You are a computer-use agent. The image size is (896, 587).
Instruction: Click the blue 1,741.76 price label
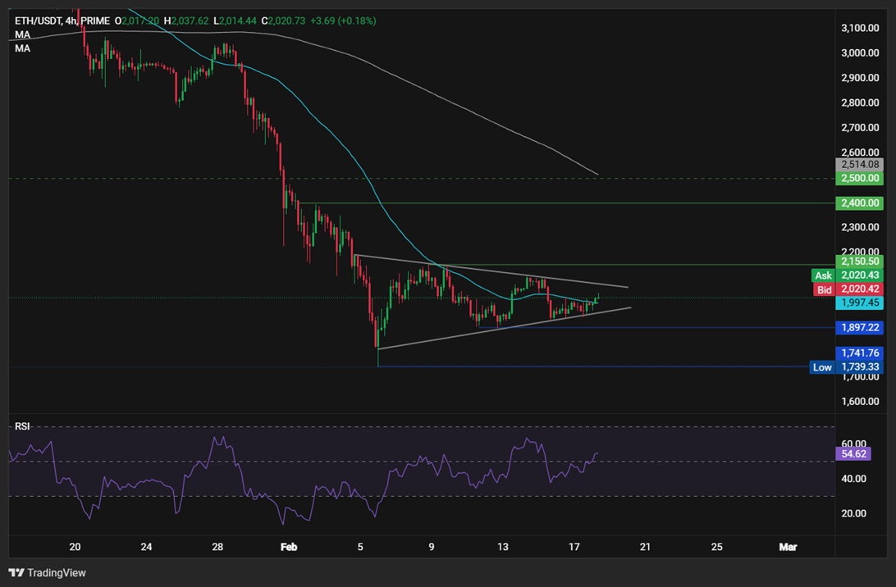[x=859, y=353]
